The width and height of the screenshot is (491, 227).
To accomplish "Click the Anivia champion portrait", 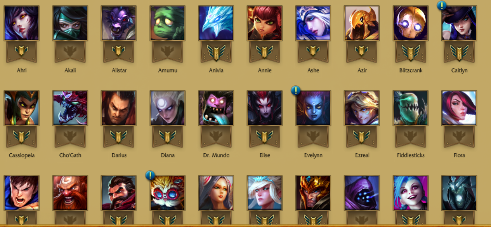I will tap(216, 23).
